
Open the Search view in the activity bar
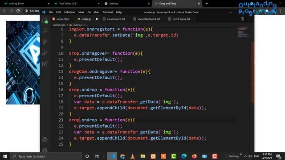pyautogui.click(x=45, y=31)
